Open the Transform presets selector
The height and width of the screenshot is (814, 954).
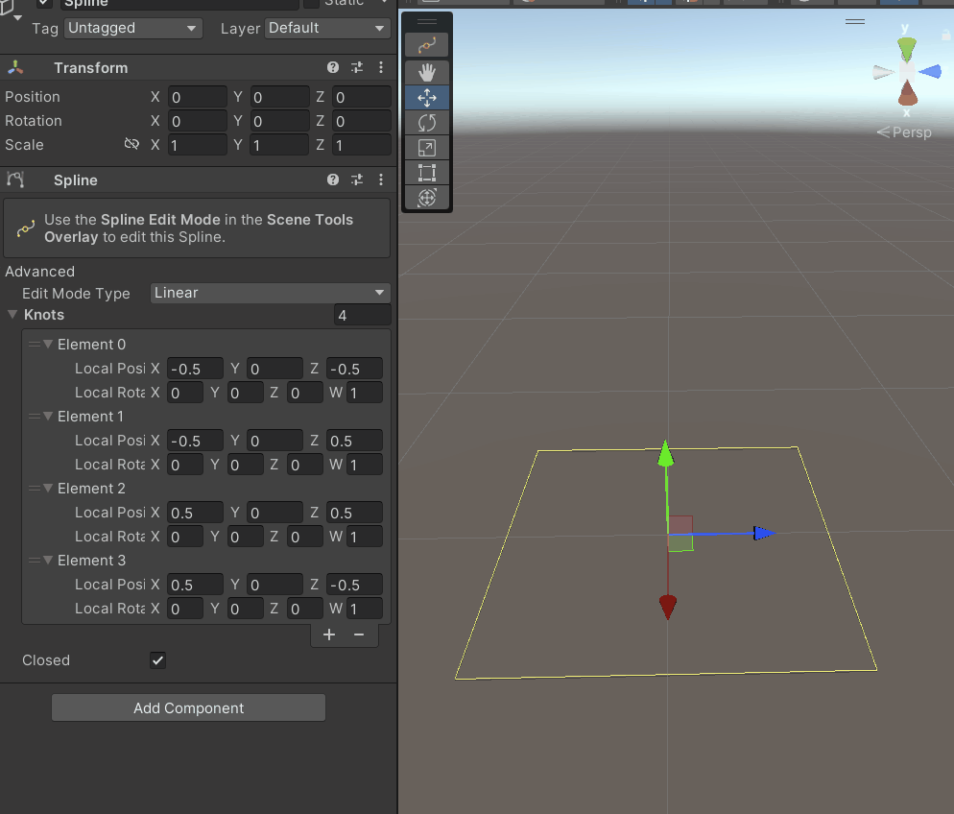[x=357, y=67]
